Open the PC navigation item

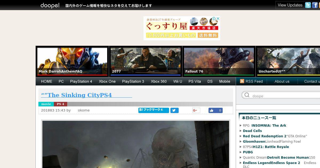[61, 81]
